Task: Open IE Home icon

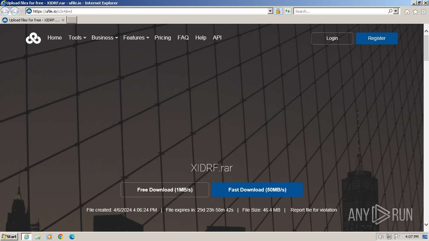Action: tap(407, 12)
